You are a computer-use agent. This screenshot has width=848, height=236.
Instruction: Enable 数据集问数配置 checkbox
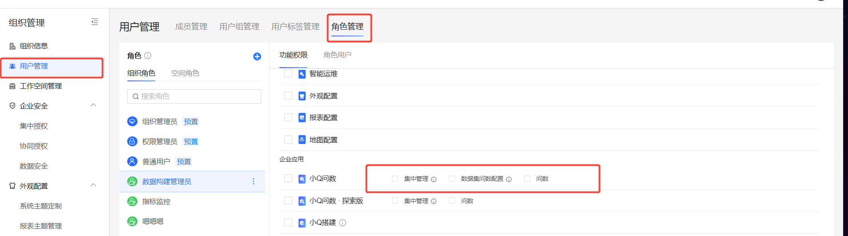(452, 179)
